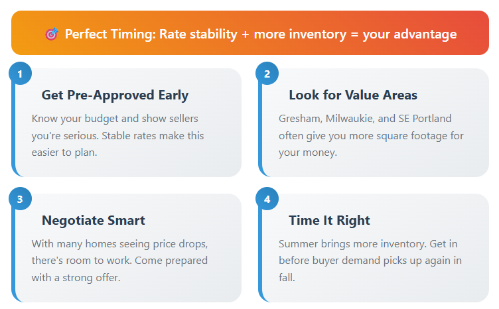Click the target dart emoji icon

click(52, 34)
